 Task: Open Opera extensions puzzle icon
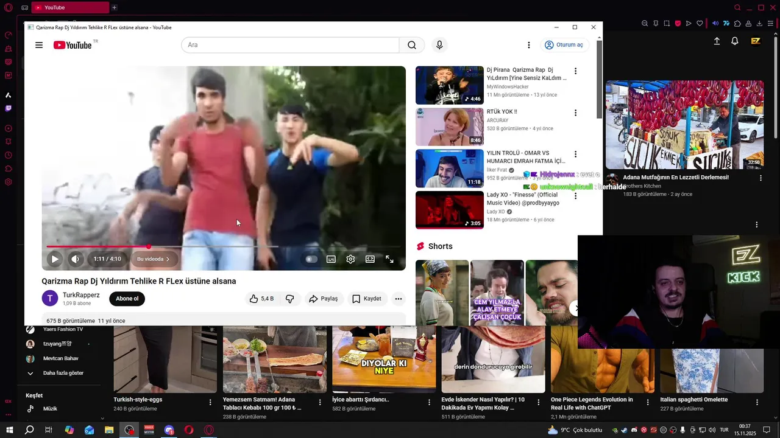[737, 24]
